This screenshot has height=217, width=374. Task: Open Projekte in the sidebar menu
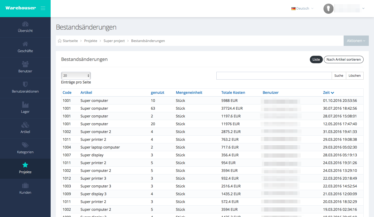[x=25, y=169]
